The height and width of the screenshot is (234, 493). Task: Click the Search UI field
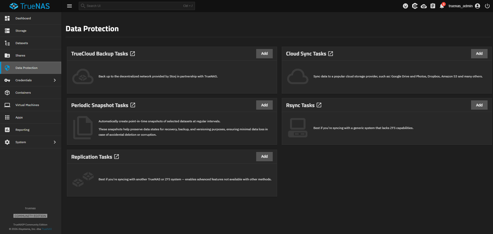[137, 6]
